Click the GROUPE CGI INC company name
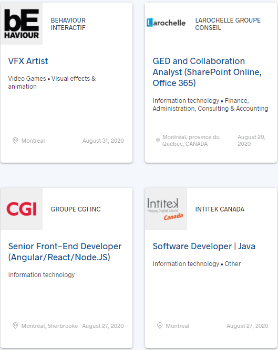The height and width of the screenshot is (350, 278). coord(76,209)
